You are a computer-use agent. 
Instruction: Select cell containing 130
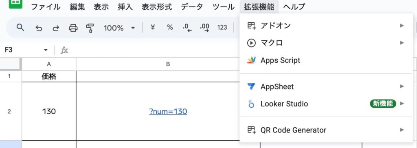tap(49, 111)
